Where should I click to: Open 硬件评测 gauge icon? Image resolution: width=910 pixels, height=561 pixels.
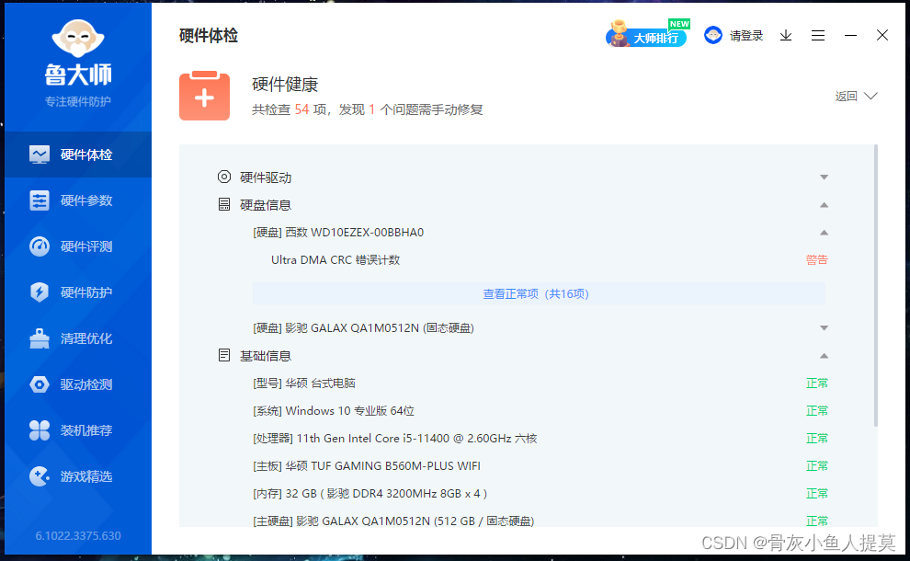pos(40,246)
